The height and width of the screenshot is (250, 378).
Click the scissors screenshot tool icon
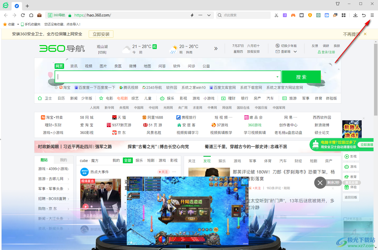(276, 15)
